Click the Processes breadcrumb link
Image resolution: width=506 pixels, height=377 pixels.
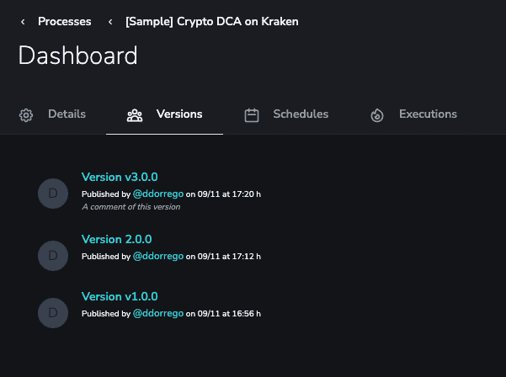pos(65,22)
